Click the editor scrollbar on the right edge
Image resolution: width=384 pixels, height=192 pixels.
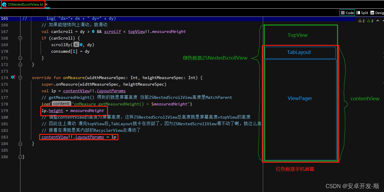tap(382, 90)
